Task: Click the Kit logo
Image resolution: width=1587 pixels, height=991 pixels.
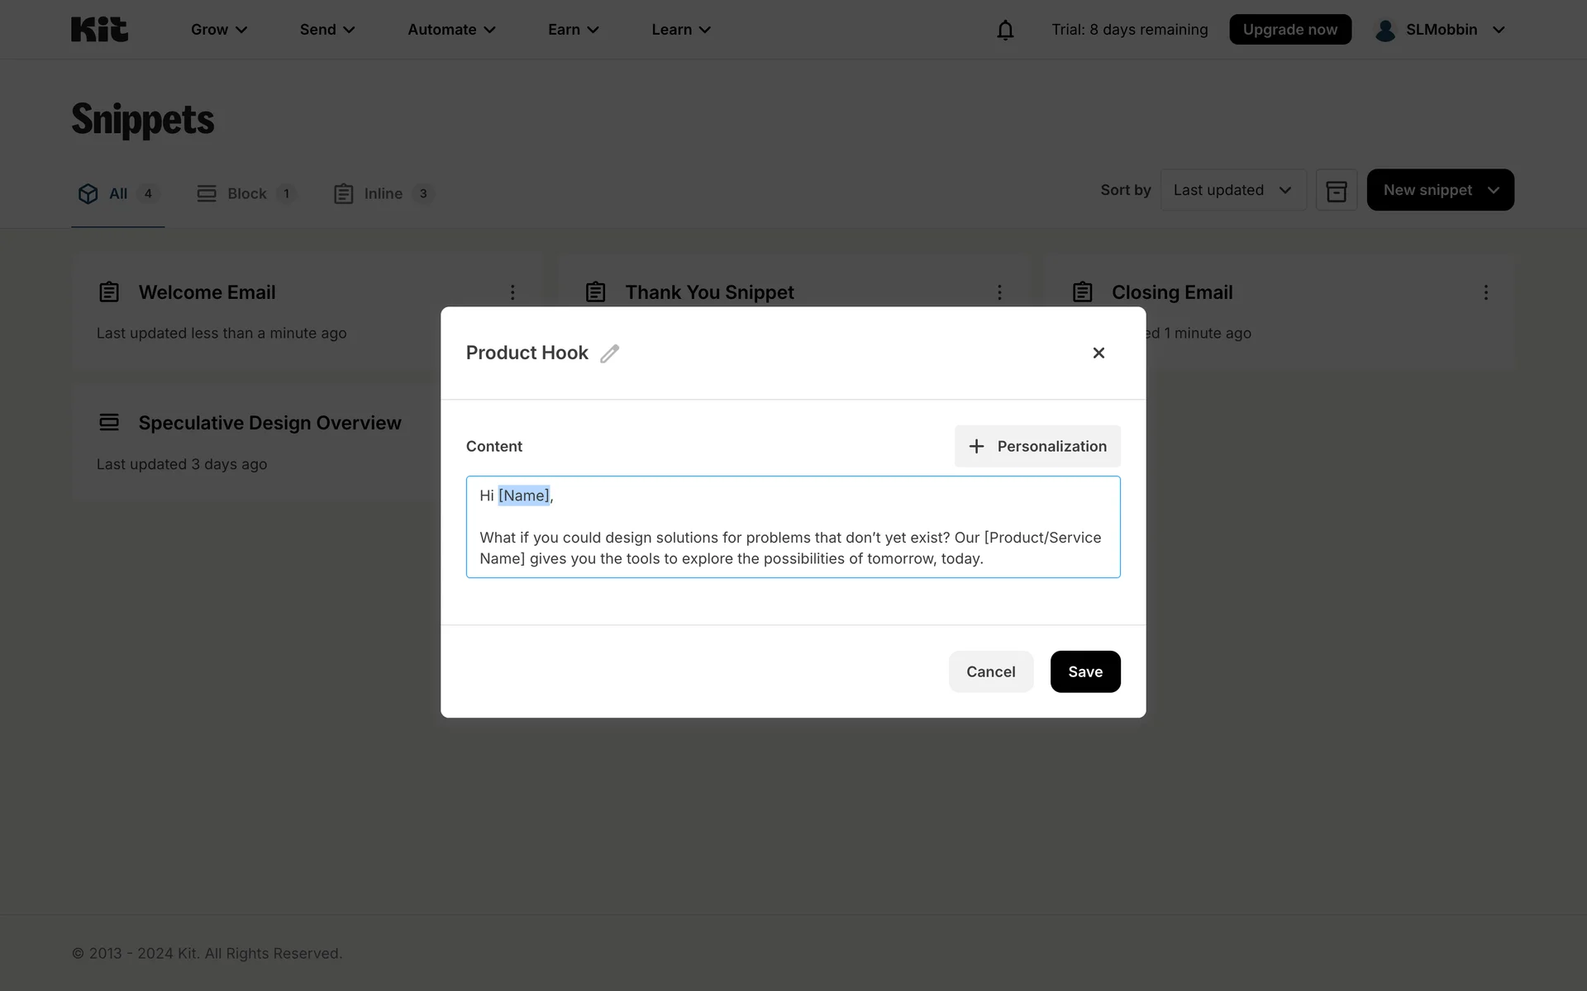Action: pyautogui.click(x=99, y=30)
